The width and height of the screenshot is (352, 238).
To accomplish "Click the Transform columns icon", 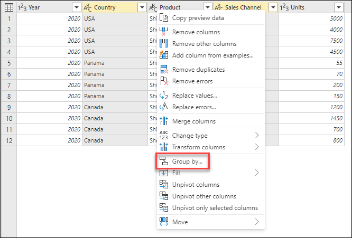I will pos(164,147).
